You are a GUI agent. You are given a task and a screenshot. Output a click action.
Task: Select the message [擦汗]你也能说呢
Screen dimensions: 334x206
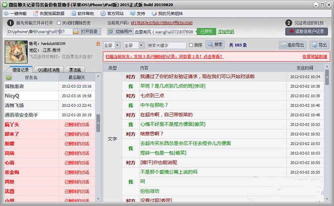pyautogui.click(x=159, y=163)
